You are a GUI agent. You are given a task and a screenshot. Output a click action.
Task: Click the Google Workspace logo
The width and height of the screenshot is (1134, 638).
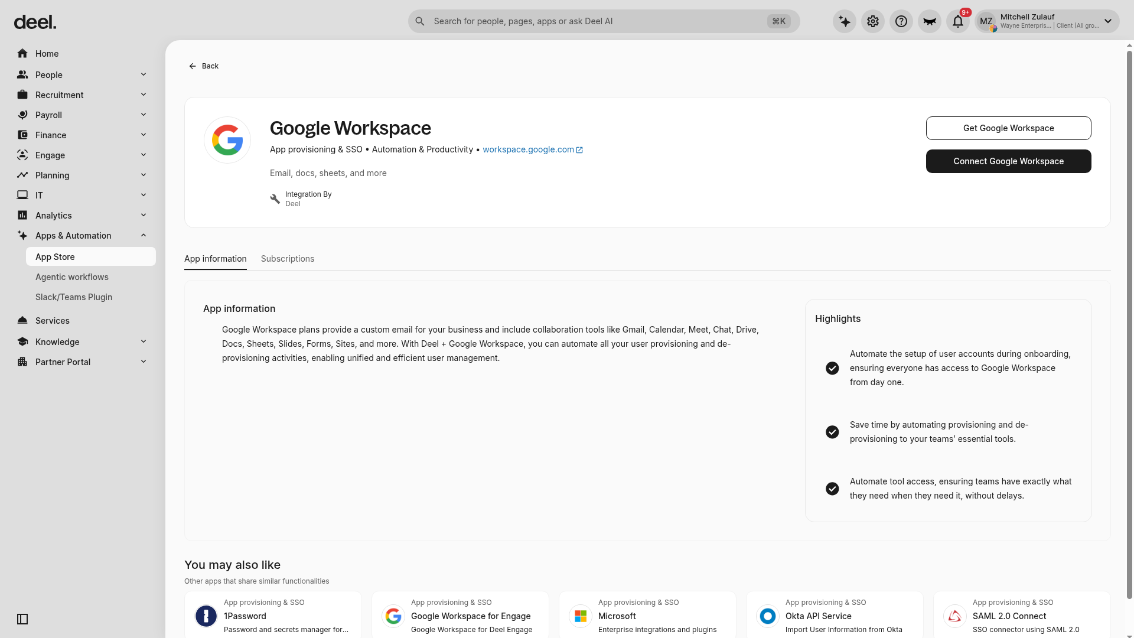227,140
